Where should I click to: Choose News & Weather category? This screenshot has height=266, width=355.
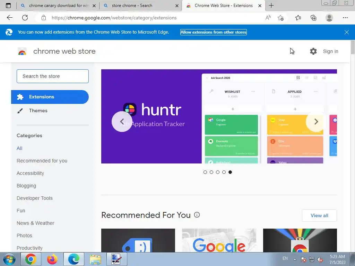[x=35, y=223]
